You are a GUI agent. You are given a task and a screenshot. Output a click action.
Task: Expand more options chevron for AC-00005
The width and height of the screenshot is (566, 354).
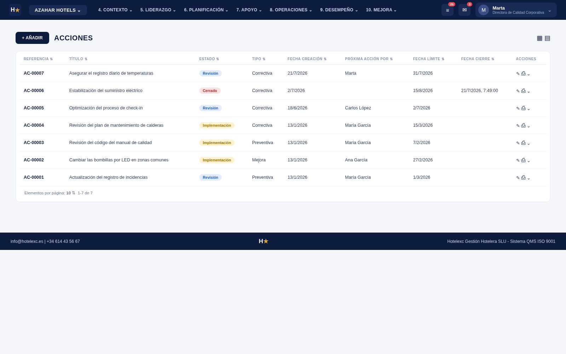click(529, 109)
